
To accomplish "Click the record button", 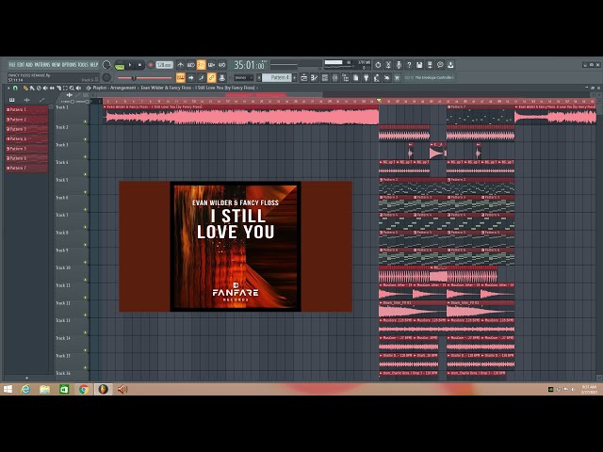I will point(151,65).
